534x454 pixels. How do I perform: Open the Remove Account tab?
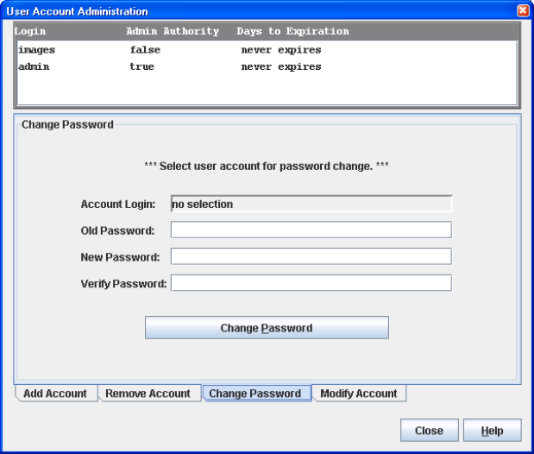tap(148, 394)
